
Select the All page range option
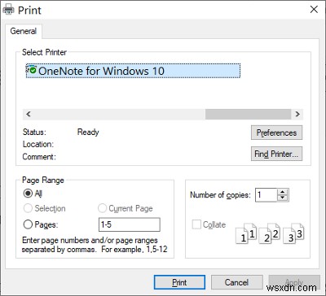pos(33,194)
